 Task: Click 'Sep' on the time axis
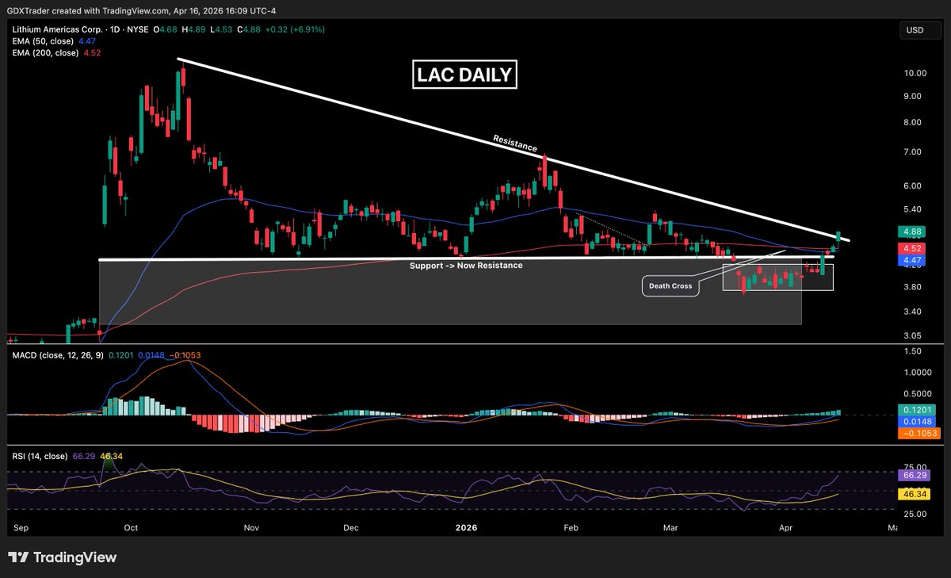(x=21, y=526)
